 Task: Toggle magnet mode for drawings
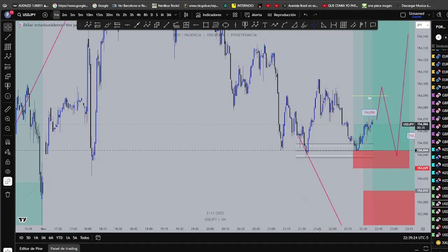8,142
